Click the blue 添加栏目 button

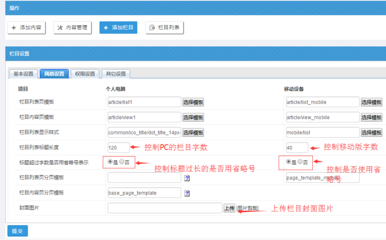point(118,28)
